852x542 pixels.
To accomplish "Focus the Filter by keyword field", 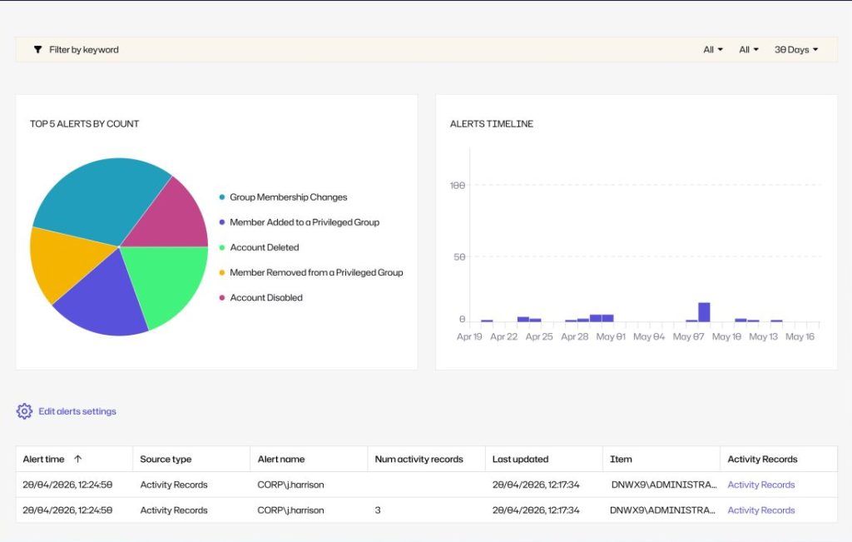I will point(84,49).
